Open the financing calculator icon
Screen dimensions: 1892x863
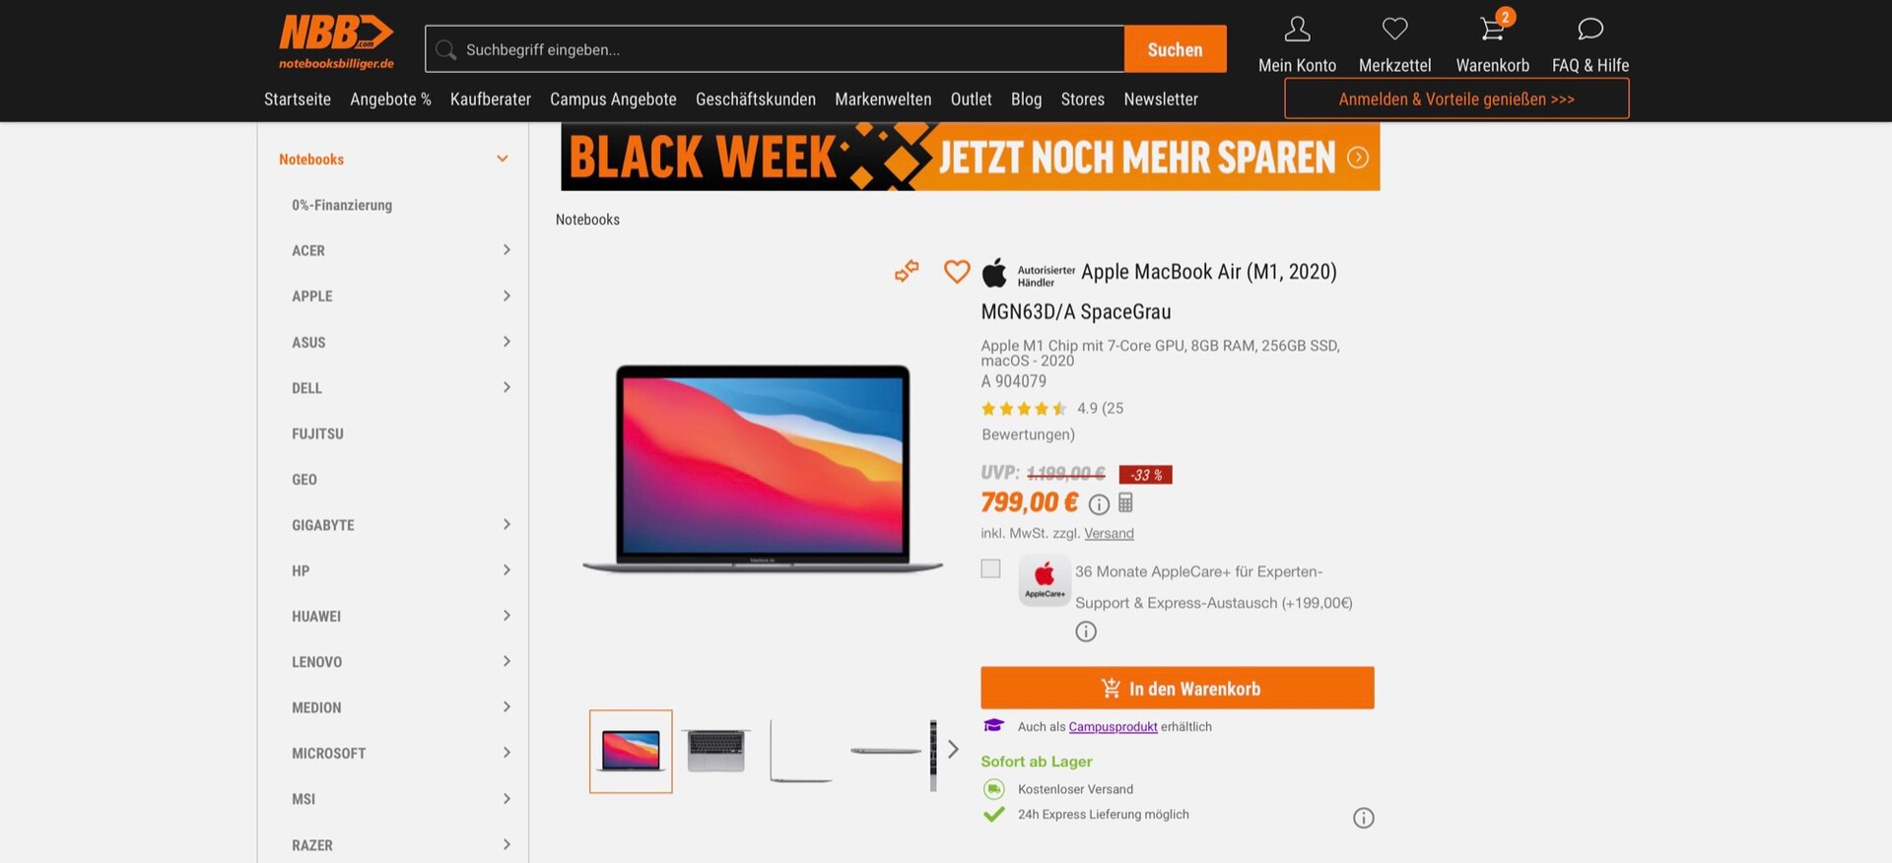pos(1125,503)
